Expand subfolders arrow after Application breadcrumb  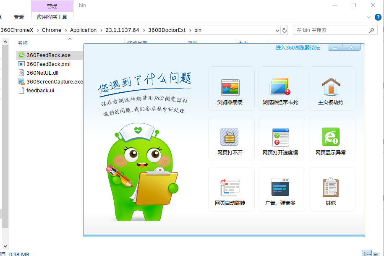coord(101,30)
